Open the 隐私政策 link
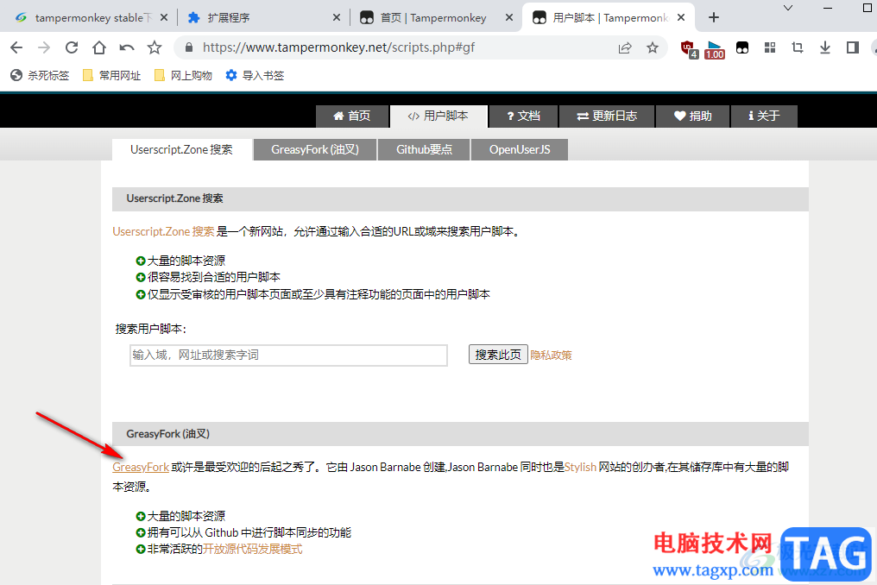877x585 pixels. [x=551, y=355]
